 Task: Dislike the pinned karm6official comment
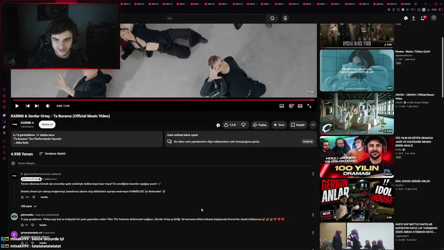(x=34, y=197)
